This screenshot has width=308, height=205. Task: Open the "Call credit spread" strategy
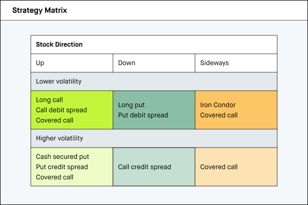tap(144, 167)
